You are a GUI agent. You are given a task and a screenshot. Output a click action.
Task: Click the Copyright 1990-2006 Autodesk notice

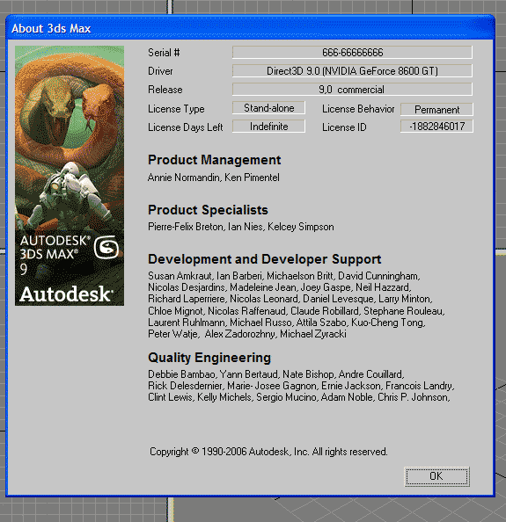(x=268, y=452)
